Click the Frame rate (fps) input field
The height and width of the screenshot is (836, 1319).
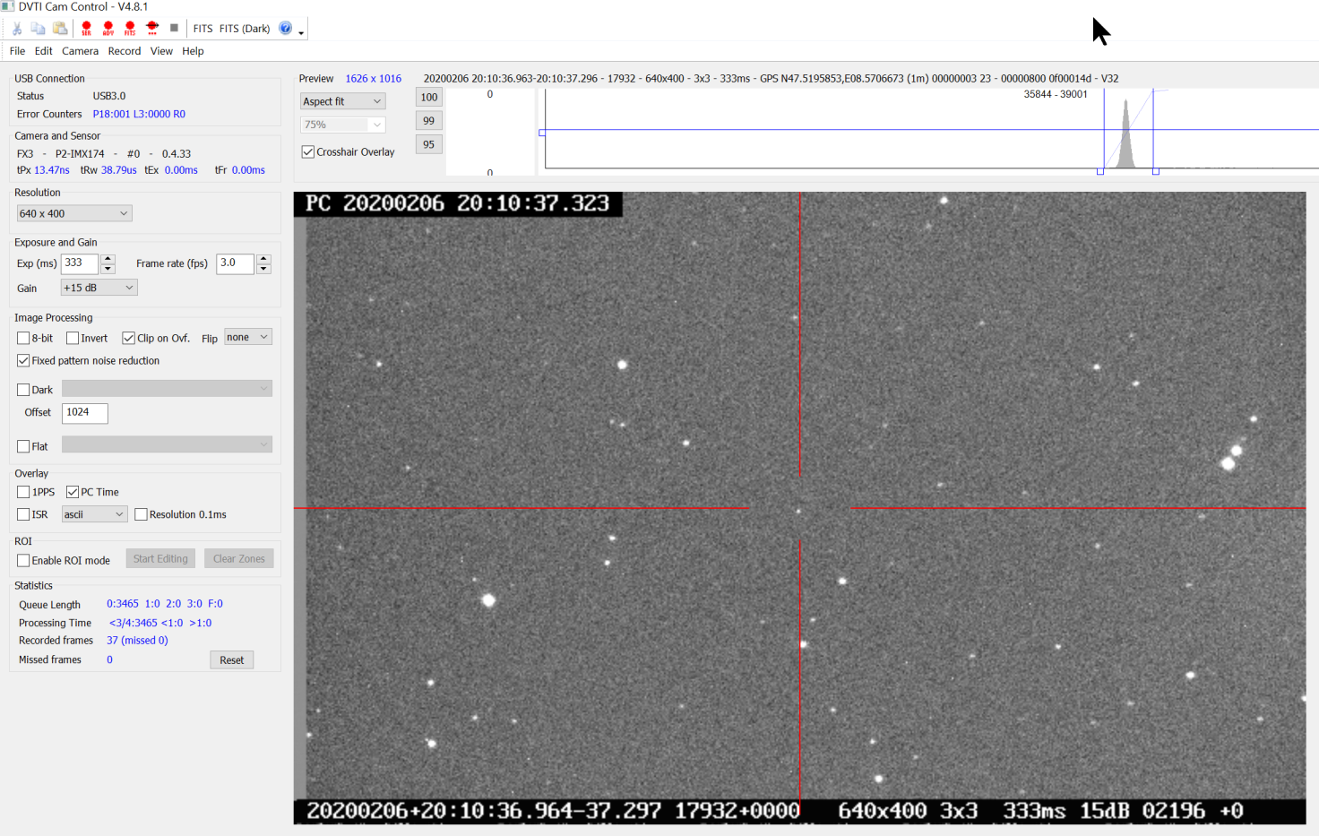[x=235, y=263]
